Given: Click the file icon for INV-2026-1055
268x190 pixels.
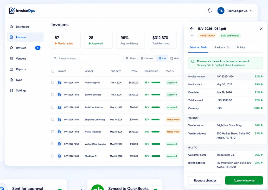Looking at the screenshot, I should click(x=59, y=107).
